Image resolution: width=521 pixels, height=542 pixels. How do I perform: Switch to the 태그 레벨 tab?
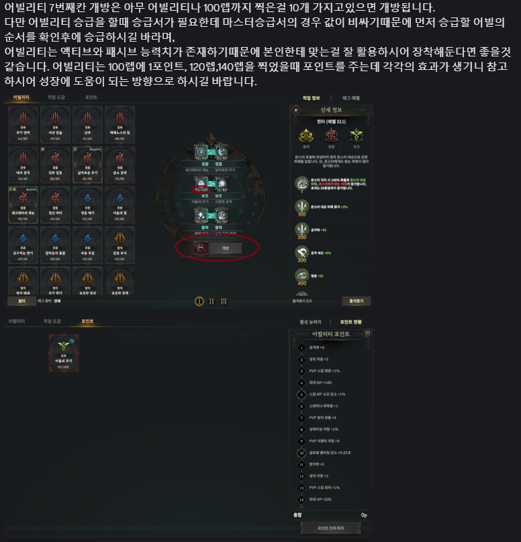pos(351,98)
